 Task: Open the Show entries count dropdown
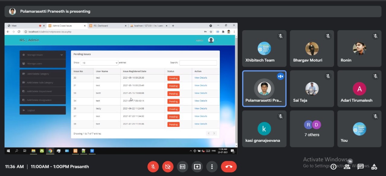click(100, 63)
